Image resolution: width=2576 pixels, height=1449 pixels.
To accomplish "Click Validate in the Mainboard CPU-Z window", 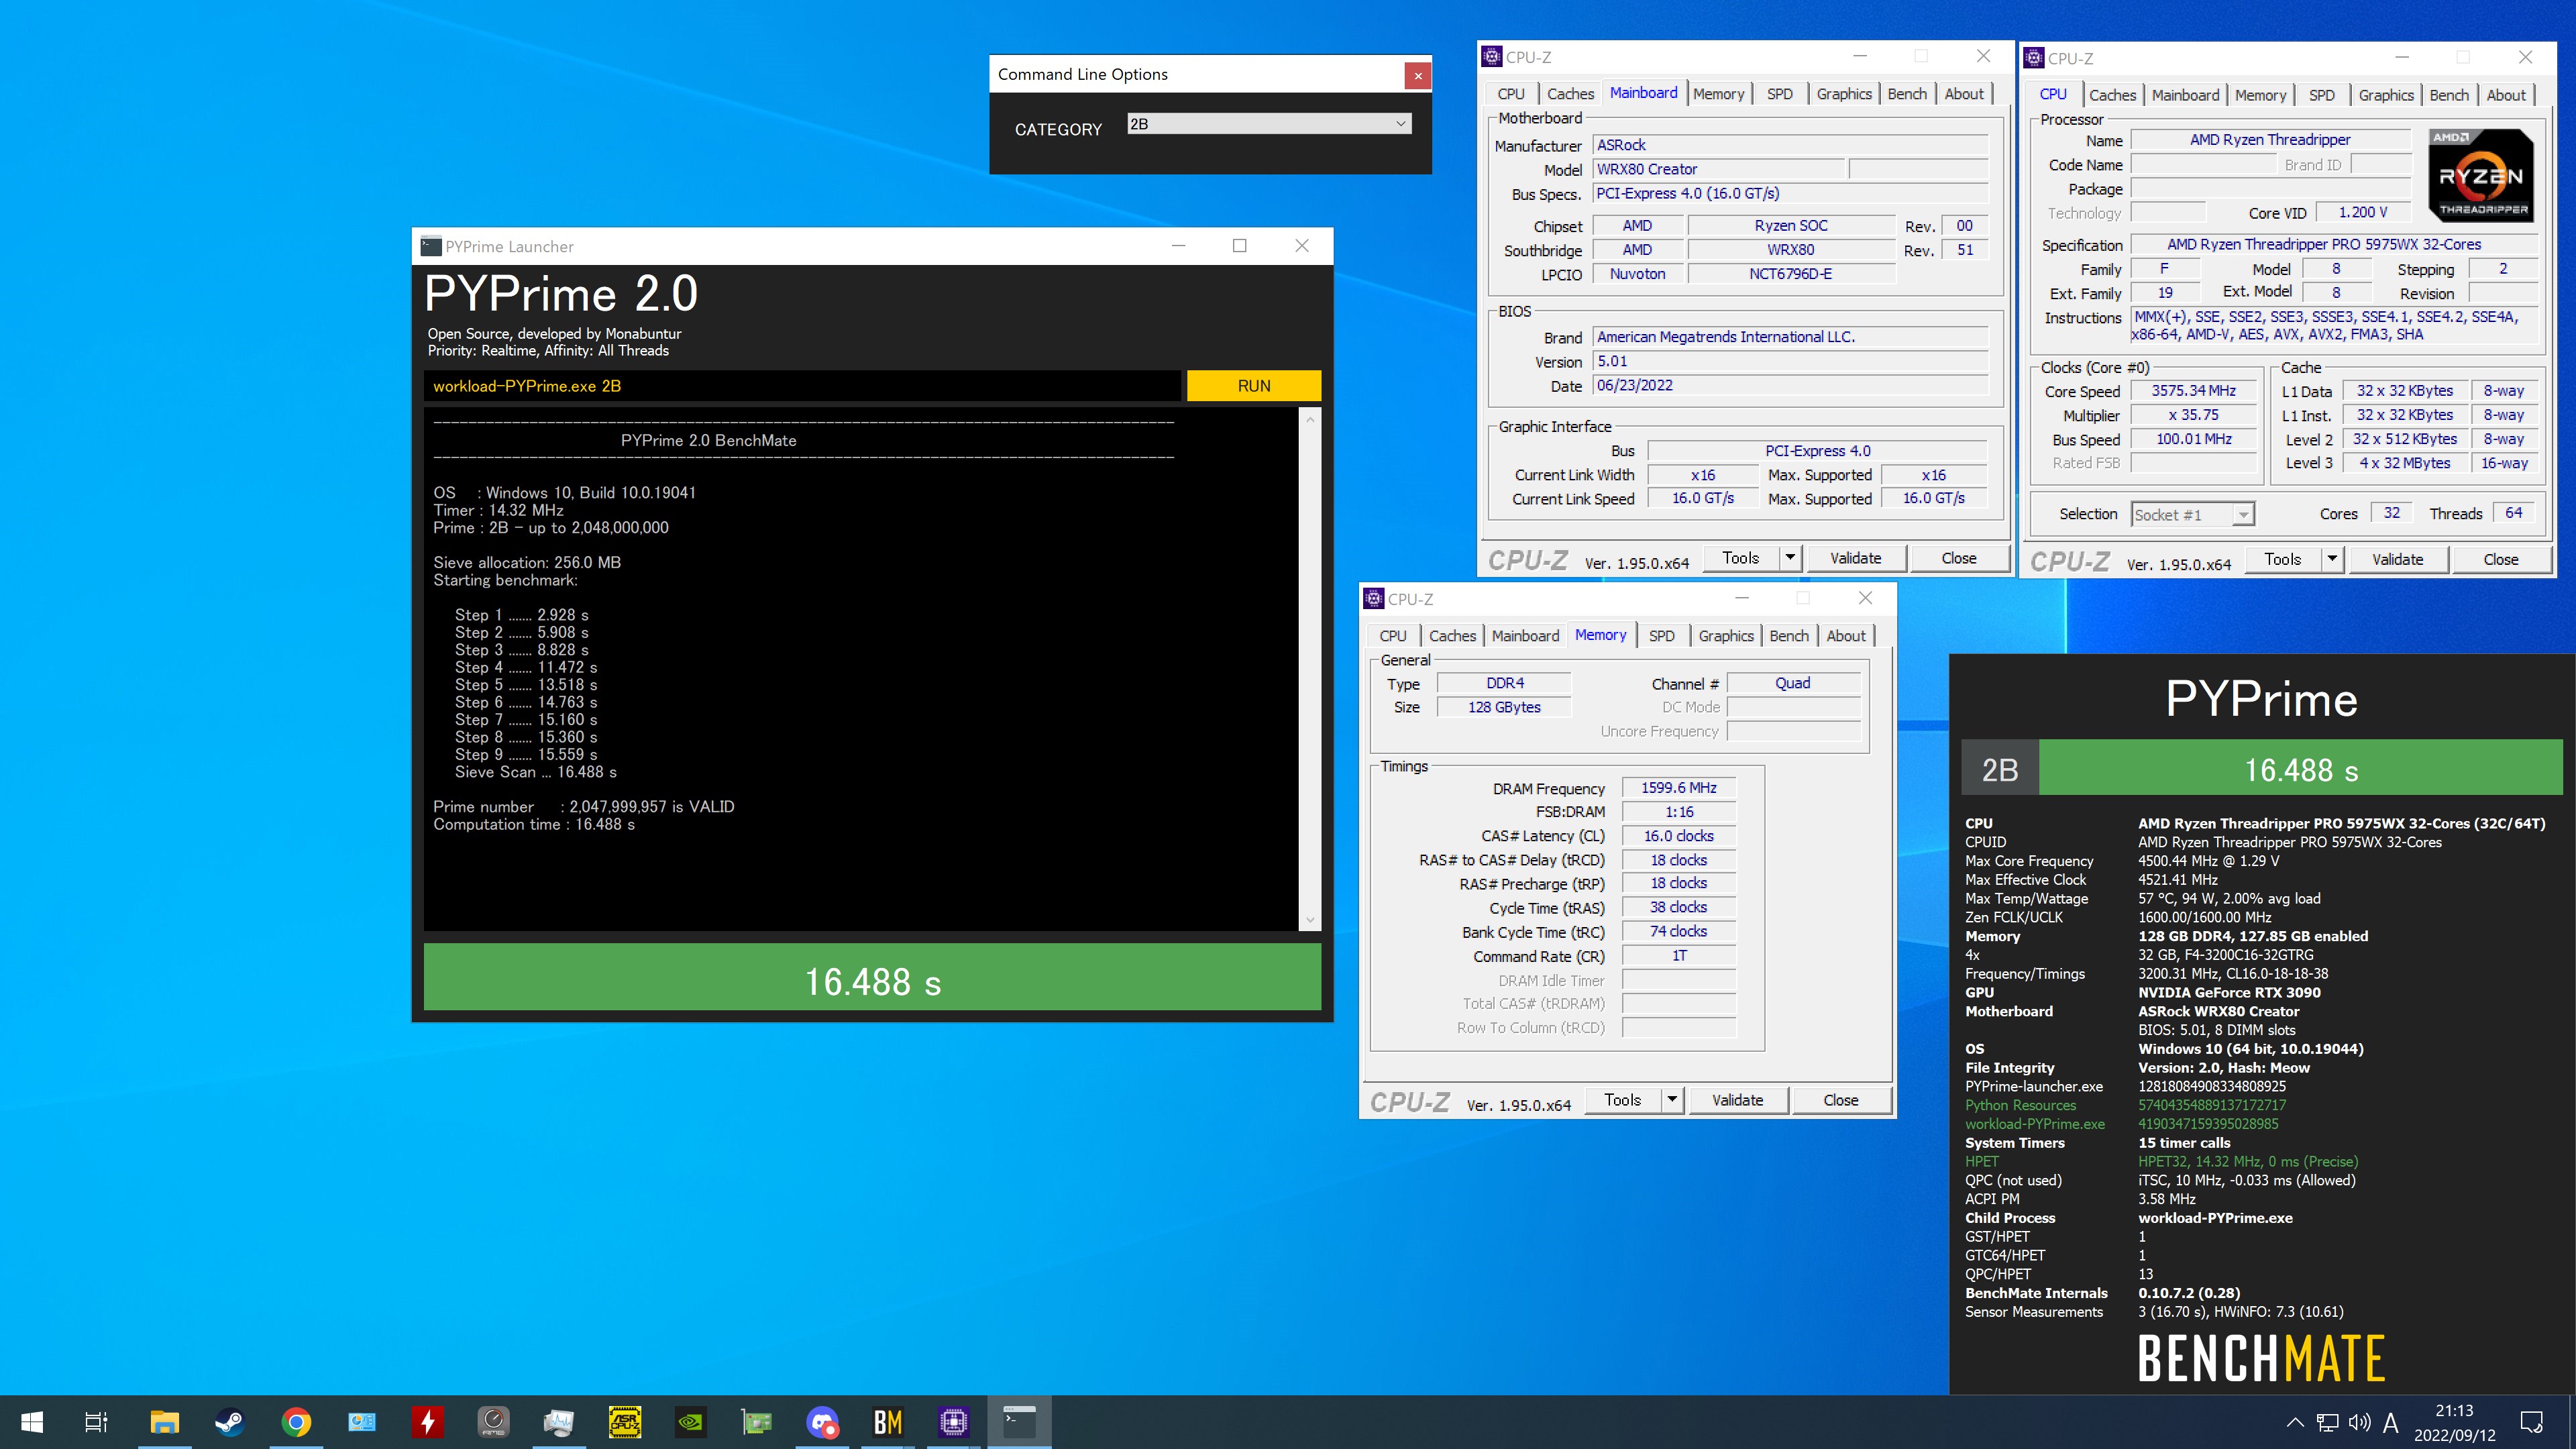I will click(1855, 558).
